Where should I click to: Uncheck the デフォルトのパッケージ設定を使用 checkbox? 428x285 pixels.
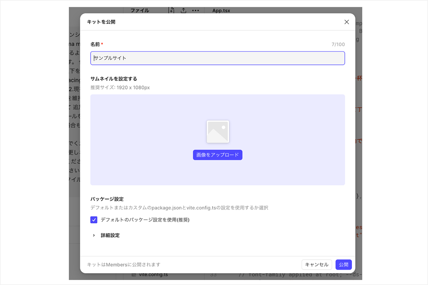(x=94, y=220)
